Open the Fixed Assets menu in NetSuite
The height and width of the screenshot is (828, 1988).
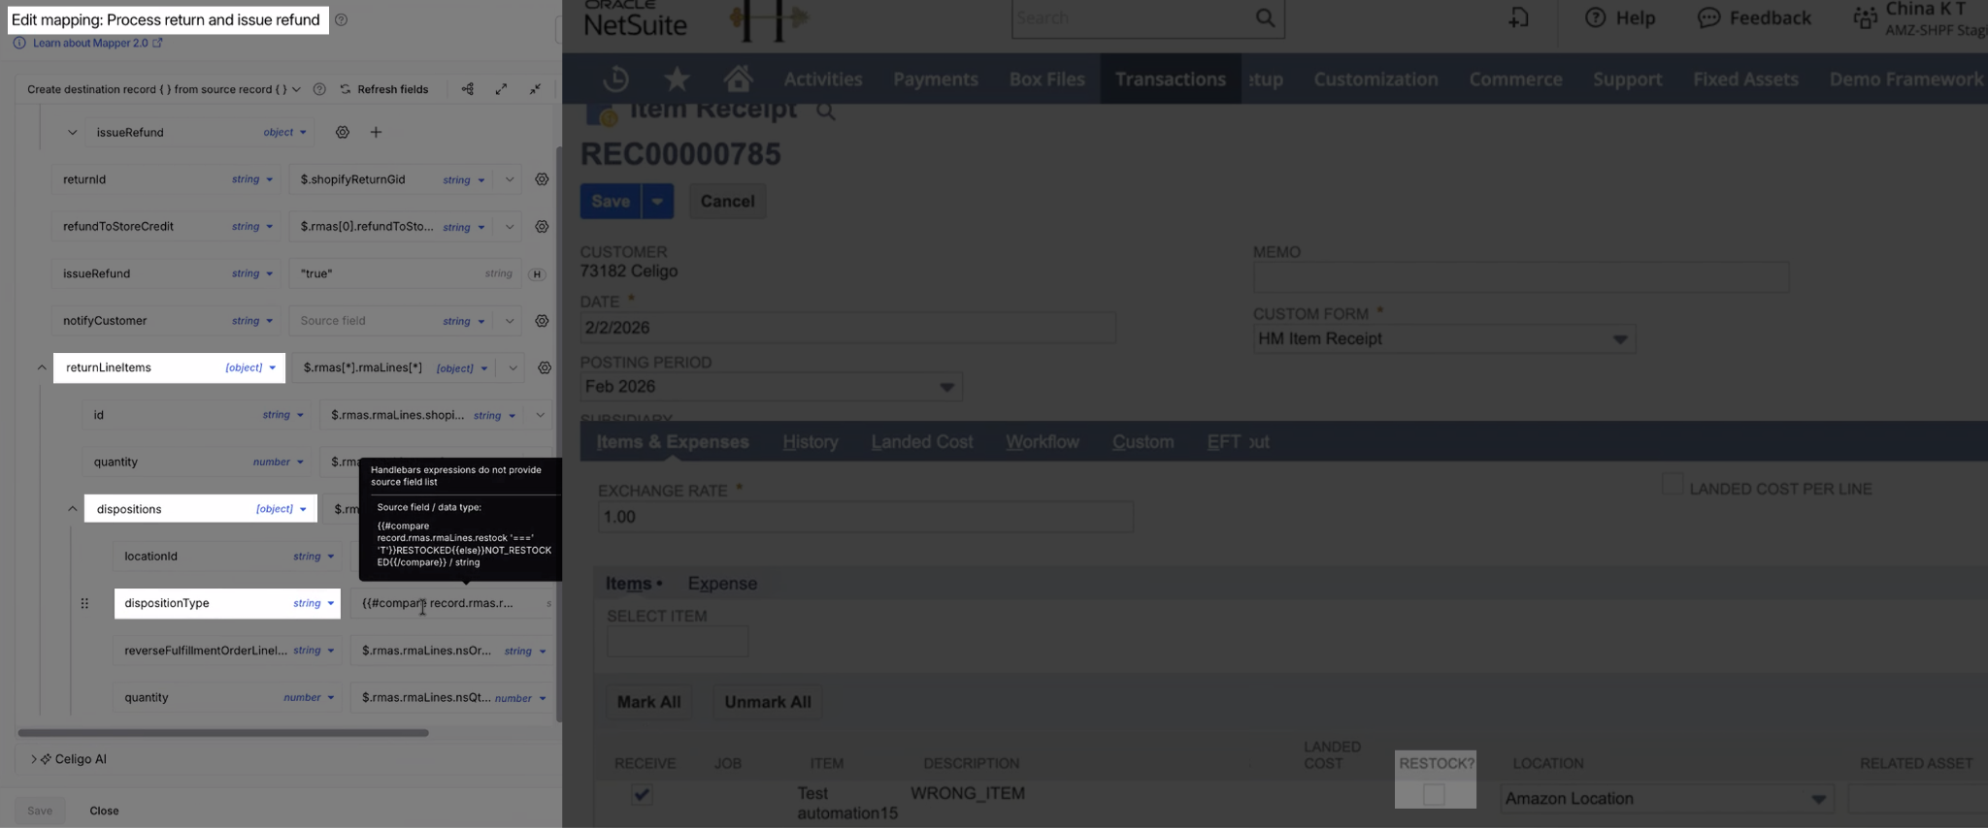point(1745,80)
